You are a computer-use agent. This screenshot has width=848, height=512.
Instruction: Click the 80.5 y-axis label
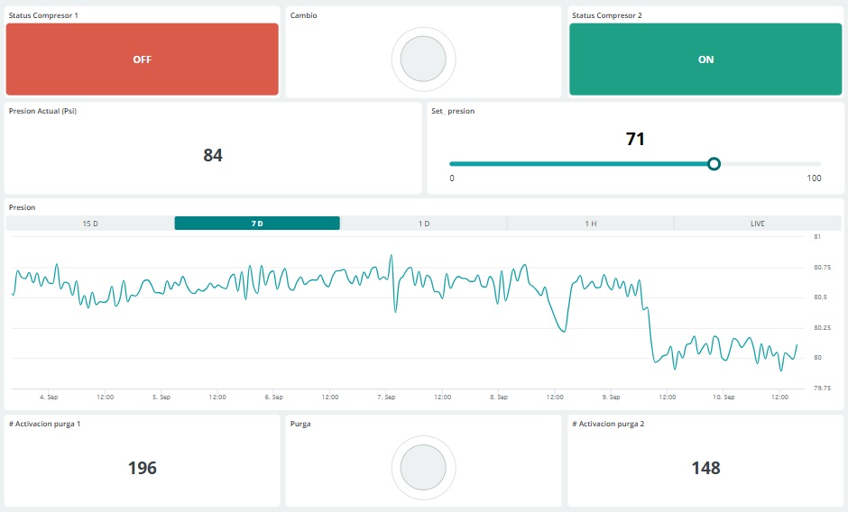822,297
